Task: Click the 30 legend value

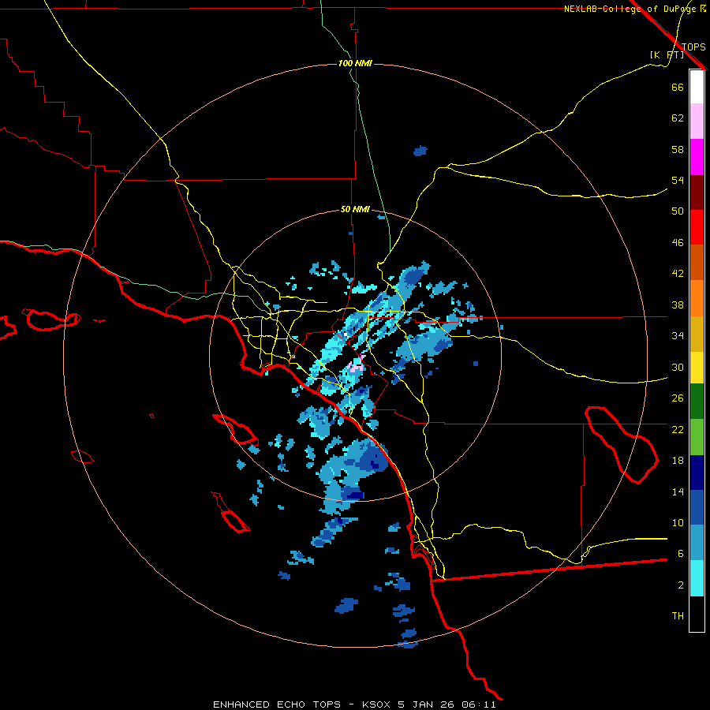Action: [678, 367]
